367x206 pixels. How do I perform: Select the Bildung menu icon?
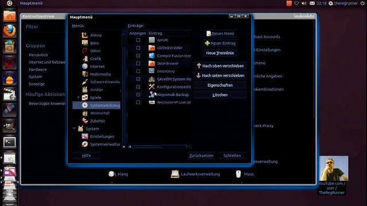pos(84,35)
